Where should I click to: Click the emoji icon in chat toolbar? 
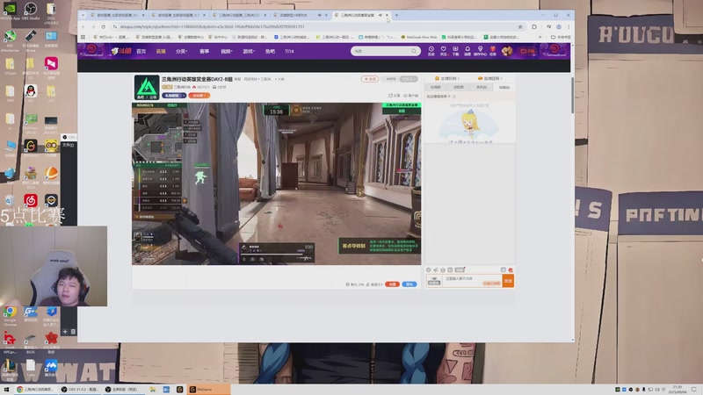pyautogui.click(x=429, y=270)
